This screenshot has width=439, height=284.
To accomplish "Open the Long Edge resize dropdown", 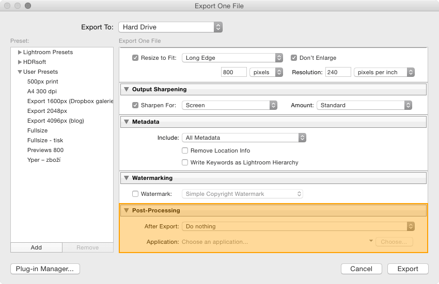I will (x=232, y=58).
